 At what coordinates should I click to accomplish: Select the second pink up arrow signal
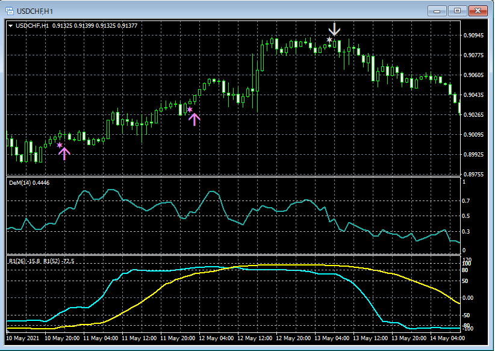(x=194, y=119)
